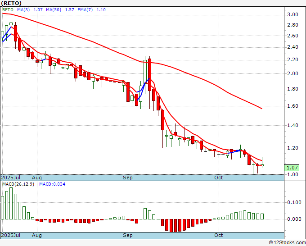Click the 1.60 price axis label
Screen dimensions: 306x246
(292, 106)
